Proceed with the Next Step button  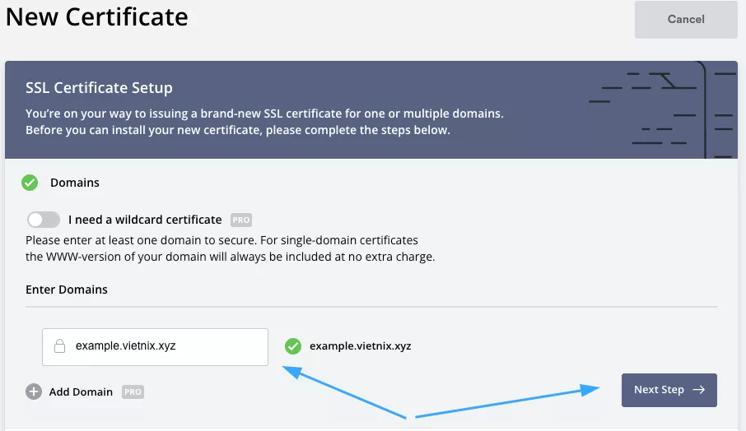[x=668, y=390]
